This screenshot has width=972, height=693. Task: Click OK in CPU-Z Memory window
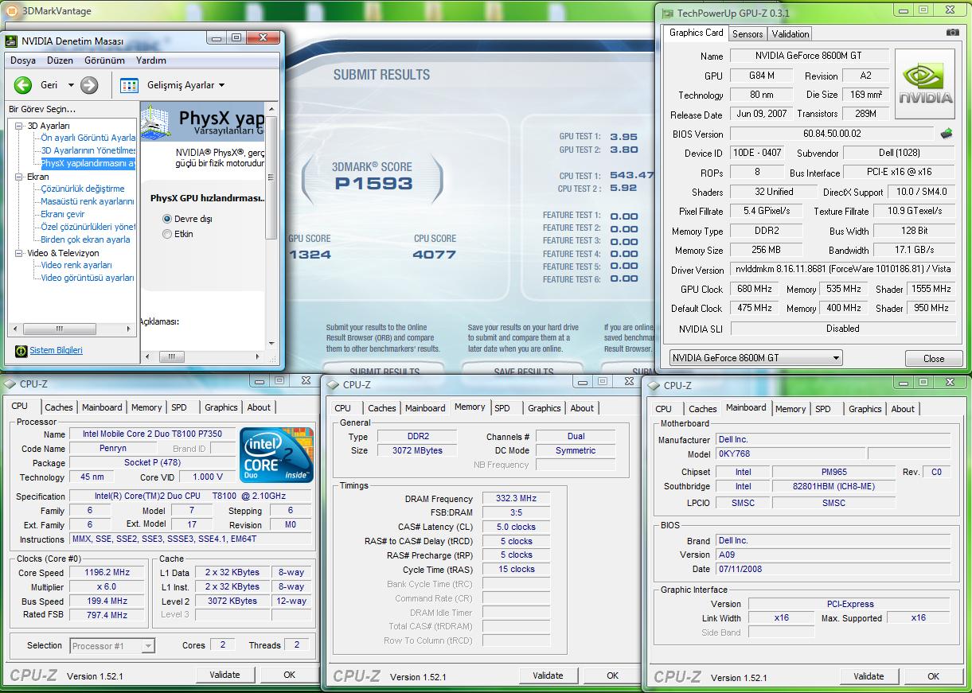[x=612, y=675]
